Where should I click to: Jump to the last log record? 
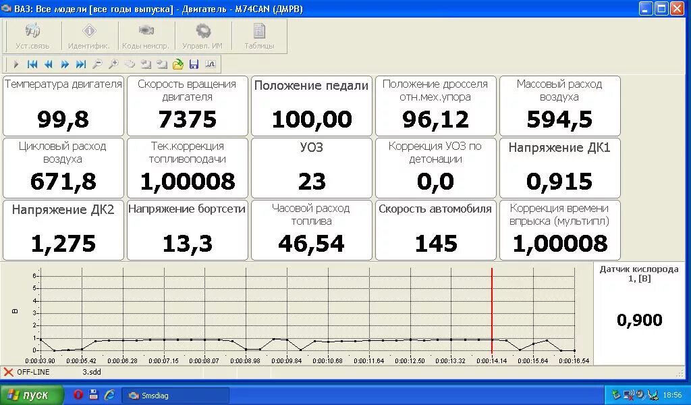click(81, 64)
